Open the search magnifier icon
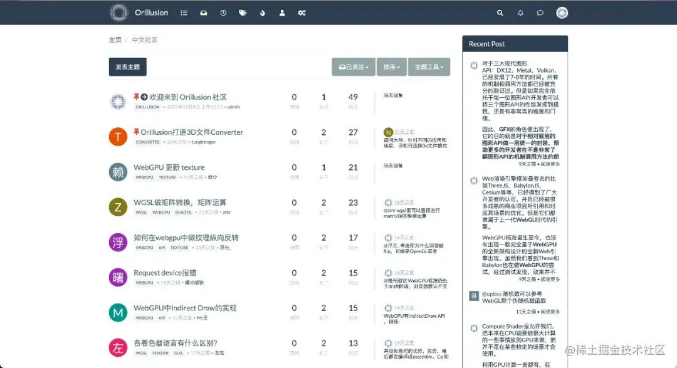 (500, 13)
